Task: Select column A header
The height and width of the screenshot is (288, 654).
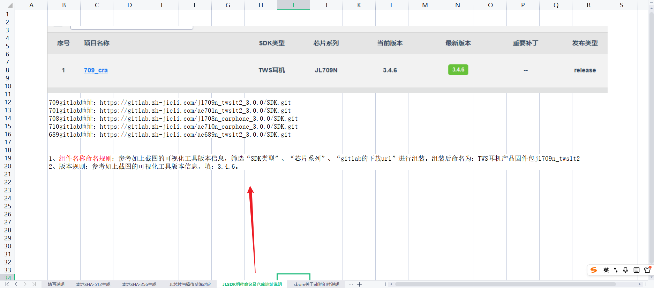Action: click(31, 5)
